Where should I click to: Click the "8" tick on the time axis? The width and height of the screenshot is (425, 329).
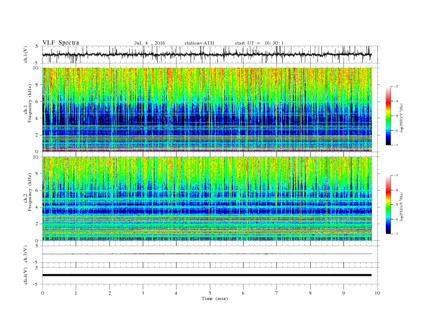coord(310,293)
